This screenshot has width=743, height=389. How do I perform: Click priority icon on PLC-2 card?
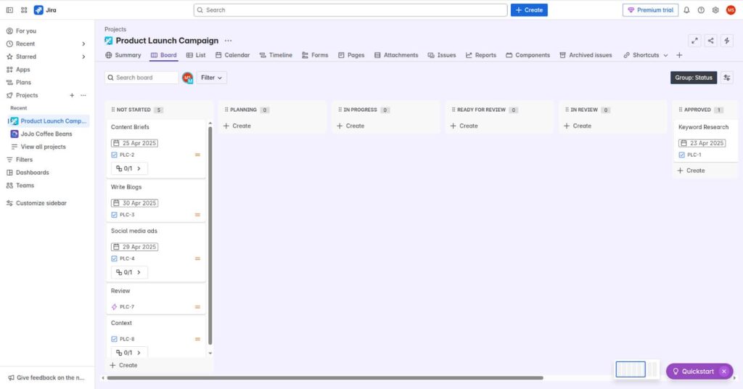click(x=197, y=155)
